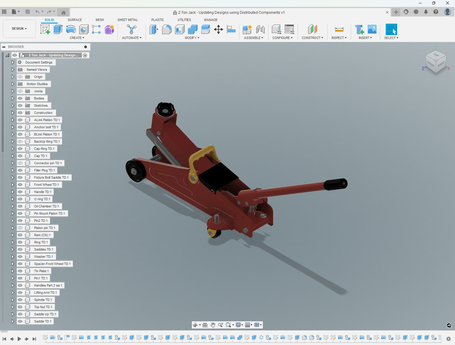Choose the Combine tool

[x=192, y=29]
